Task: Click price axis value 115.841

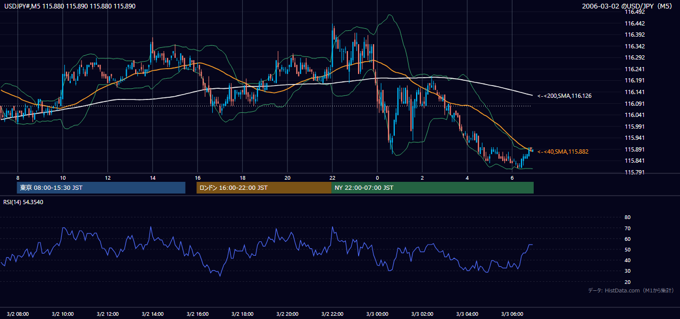Action: (x=635, y=161)
